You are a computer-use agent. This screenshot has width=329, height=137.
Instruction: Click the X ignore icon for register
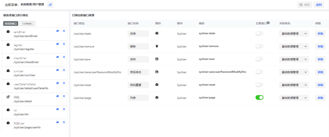point(64,44)
